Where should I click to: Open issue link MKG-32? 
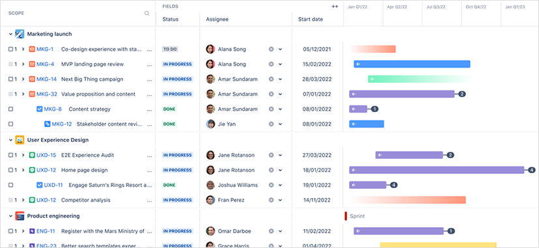[47, 94]
